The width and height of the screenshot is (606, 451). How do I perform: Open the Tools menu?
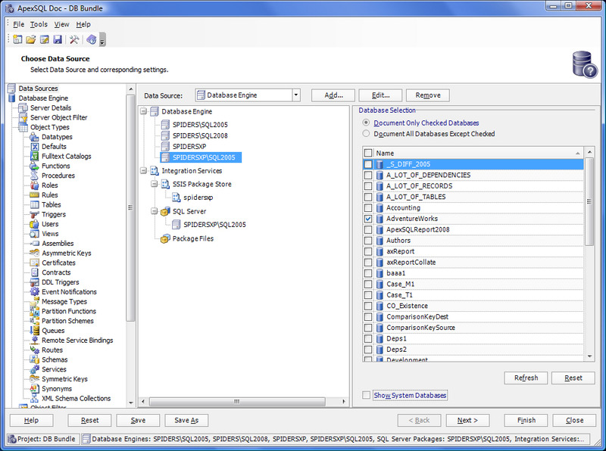coord(39,24)
